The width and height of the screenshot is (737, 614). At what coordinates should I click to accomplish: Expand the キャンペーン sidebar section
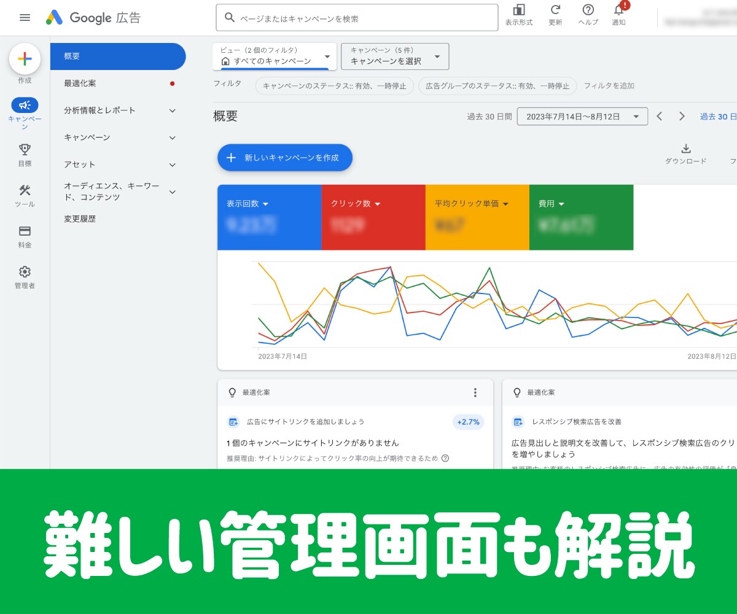(173, 138)
